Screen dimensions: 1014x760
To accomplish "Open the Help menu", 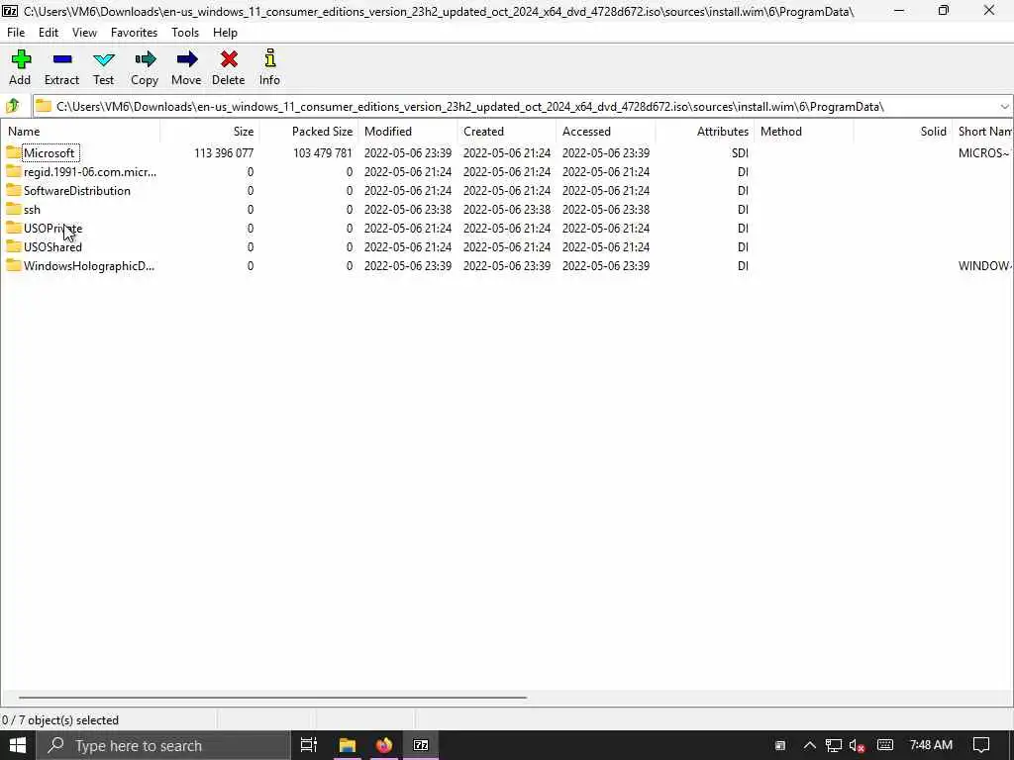I will point(225,33).
